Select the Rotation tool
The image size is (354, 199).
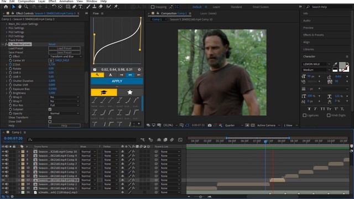[54, 7]
